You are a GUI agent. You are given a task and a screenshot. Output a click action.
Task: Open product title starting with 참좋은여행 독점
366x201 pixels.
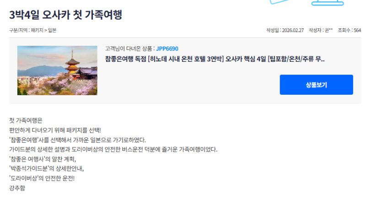[x=215, y=59]
